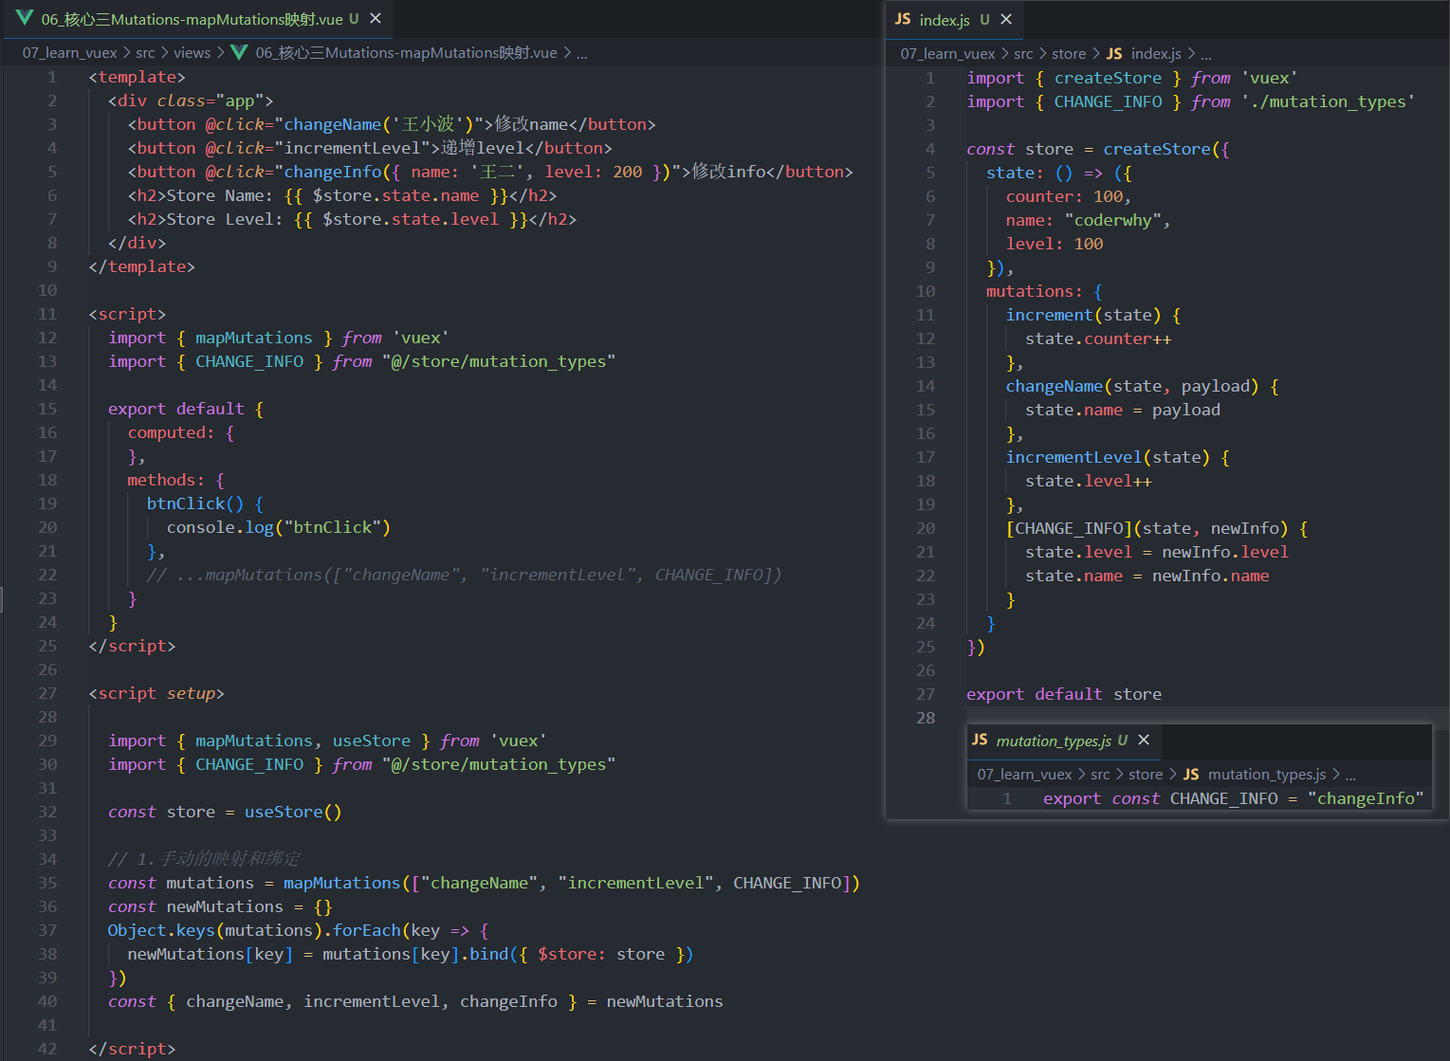This screenshot has width=1450, height=1061.
Task: Expand the ellipsis breadcrumb in the index.js editor
Action: [1206, 54]
